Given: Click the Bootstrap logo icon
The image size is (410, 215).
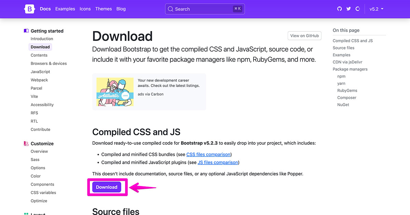Looking at the screenshot, I should [x=30, y=9].
